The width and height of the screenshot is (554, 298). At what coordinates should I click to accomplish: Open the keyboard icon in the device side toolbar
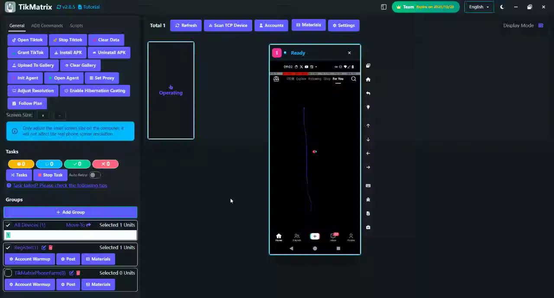(x=368, y=186)
